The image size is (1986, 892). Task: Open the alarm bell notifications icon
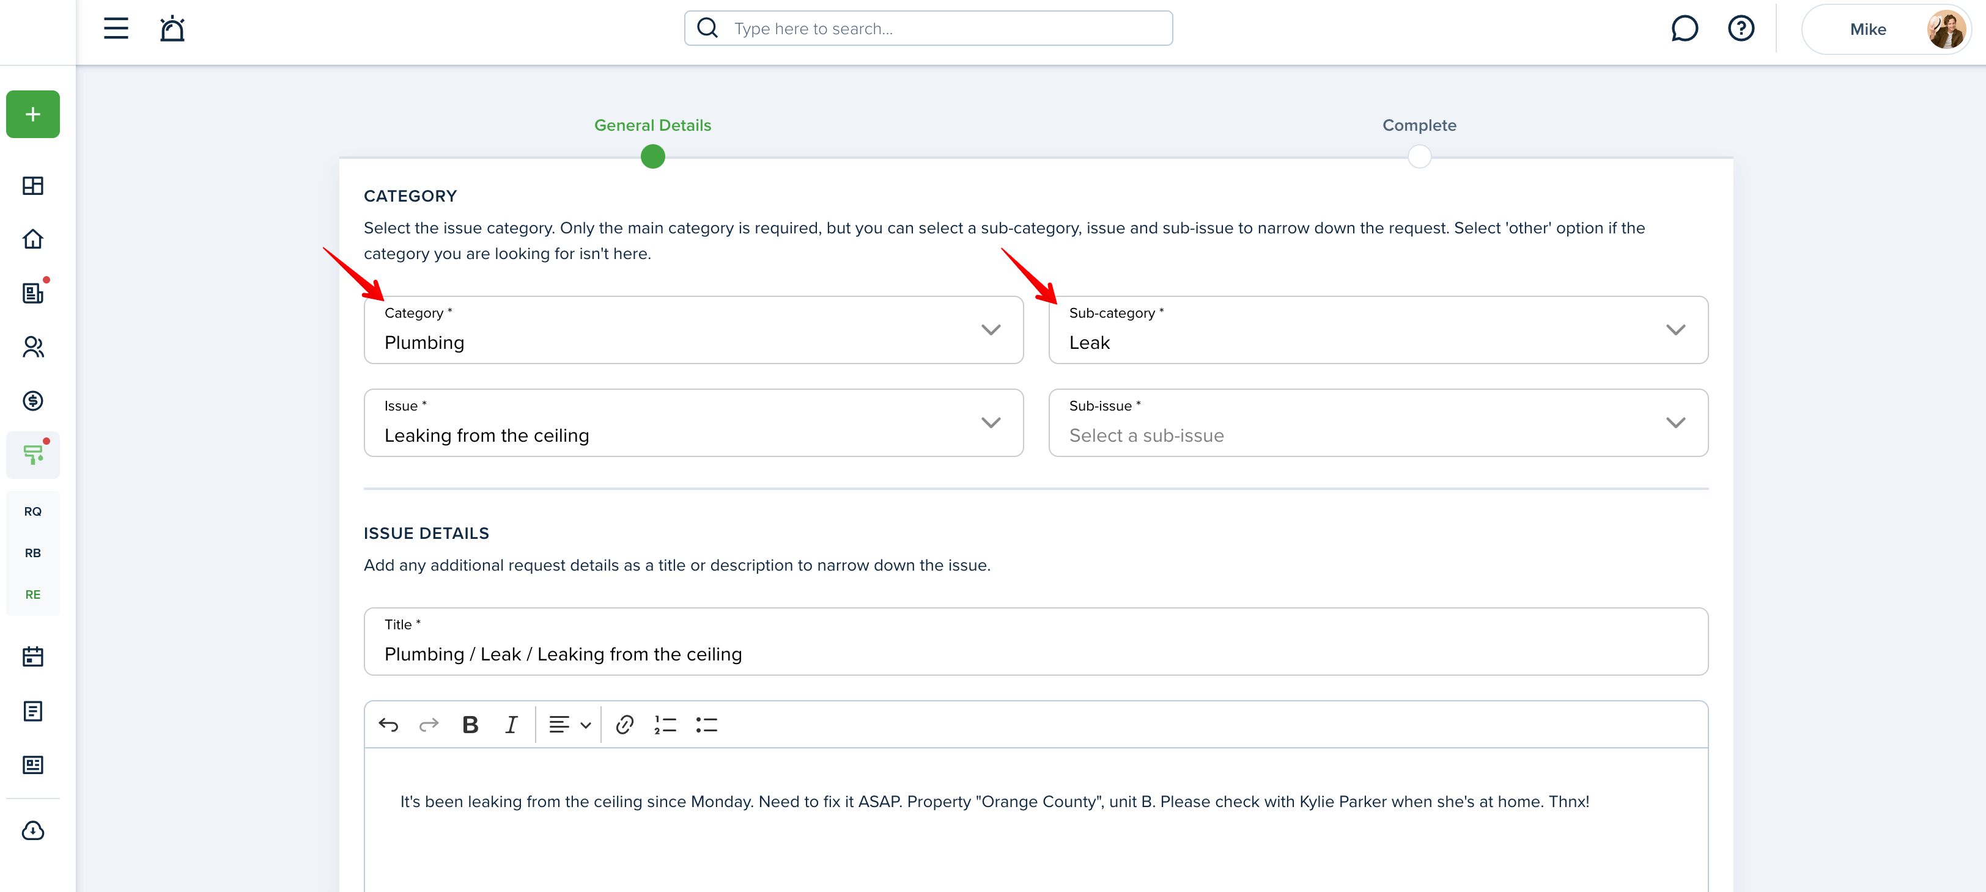[x=172, y=29]
